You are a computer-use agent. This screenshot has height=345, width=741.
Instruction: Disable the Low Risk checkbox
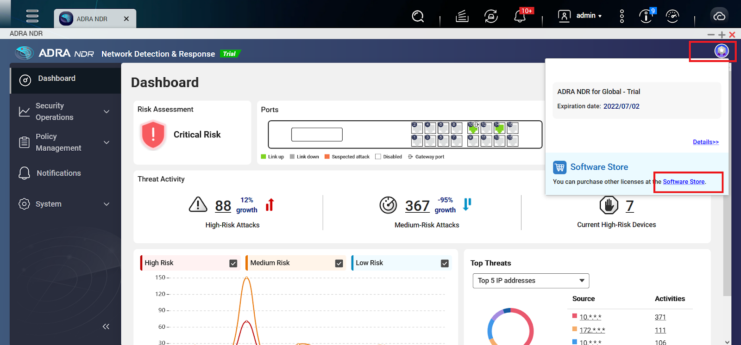(445, 263)
